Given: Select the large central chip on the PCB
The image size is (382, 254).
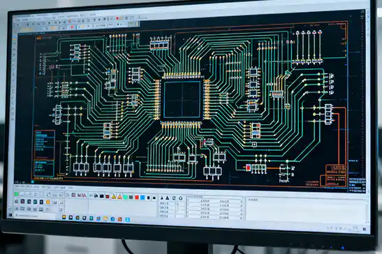Looking at the screenshot, I should [x=182, y=99].
